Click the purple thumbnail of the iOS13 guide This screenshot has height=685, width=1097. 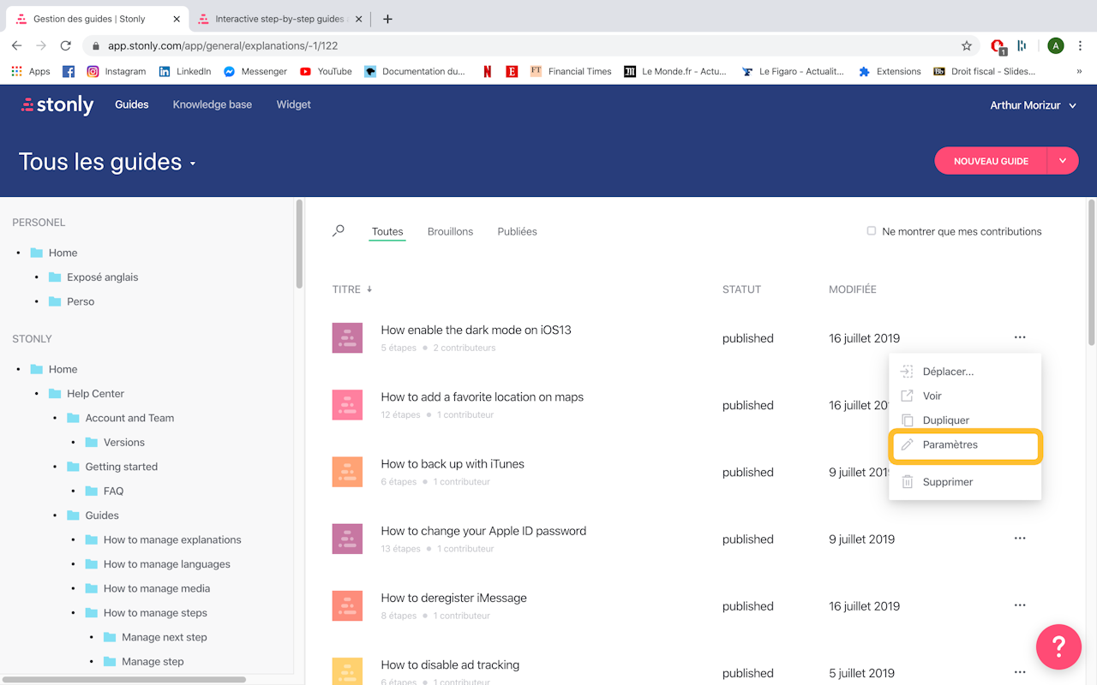coord(347,338)
